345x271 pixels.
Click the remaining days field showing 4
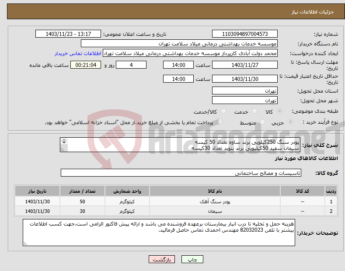(131, 65)
